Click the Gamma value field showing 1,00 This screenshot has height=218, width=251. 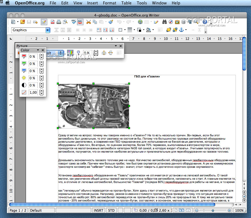(33, 92)
